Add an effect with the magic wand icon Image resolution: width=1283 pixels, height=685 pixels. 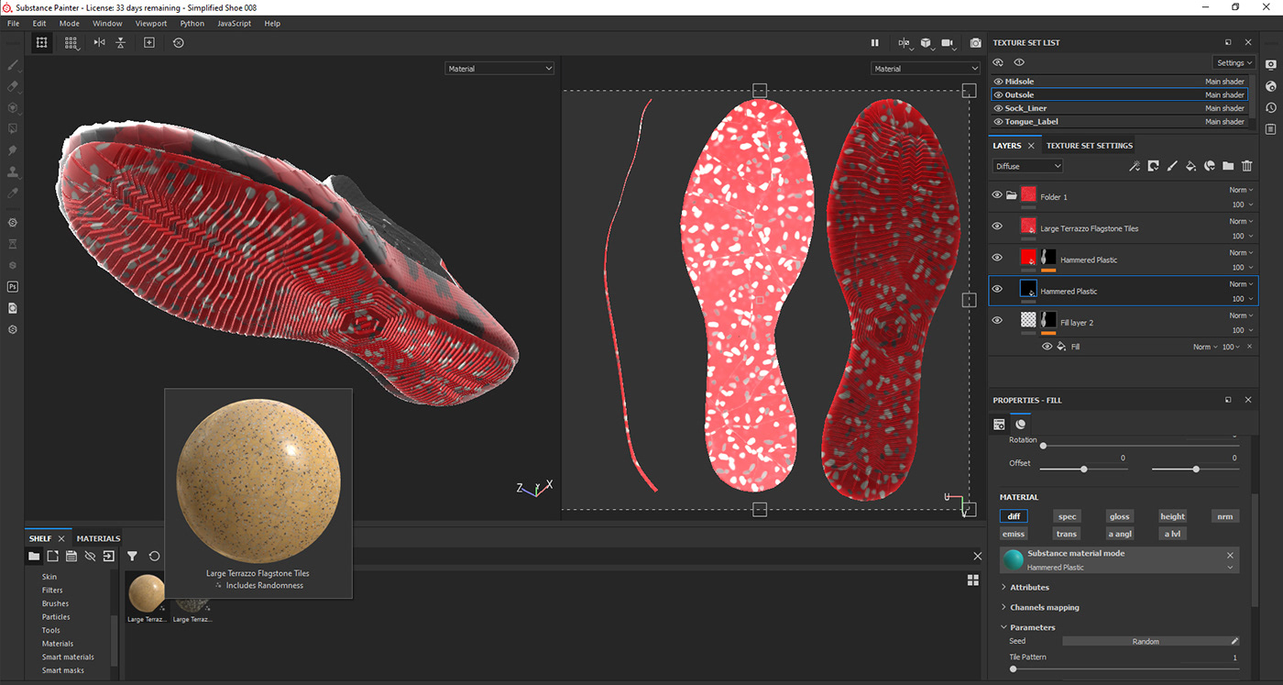pyautogui.click(x=1135, y=166)
